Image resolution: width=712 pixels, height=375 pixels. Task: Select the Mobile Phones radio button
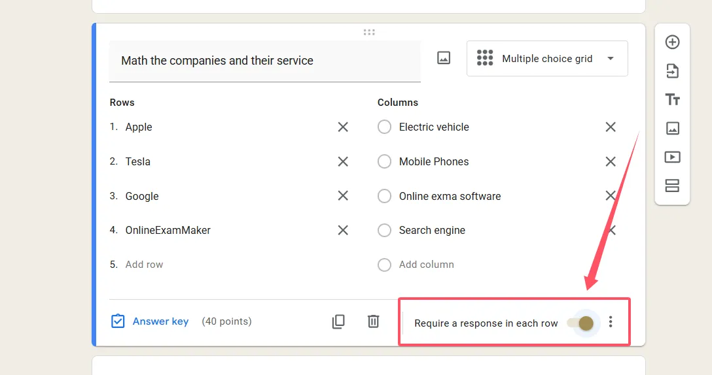pyautogui.click(x=385, y=162)
